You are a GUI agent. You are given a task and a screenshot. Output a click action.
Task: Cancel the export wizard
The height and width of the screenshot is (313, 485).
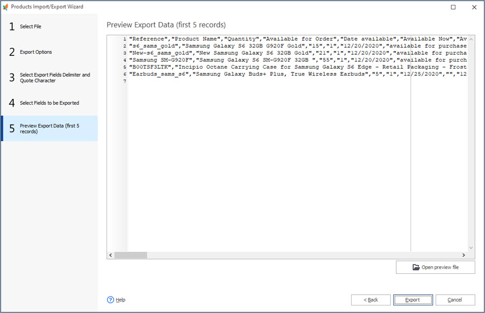[455, 300]
